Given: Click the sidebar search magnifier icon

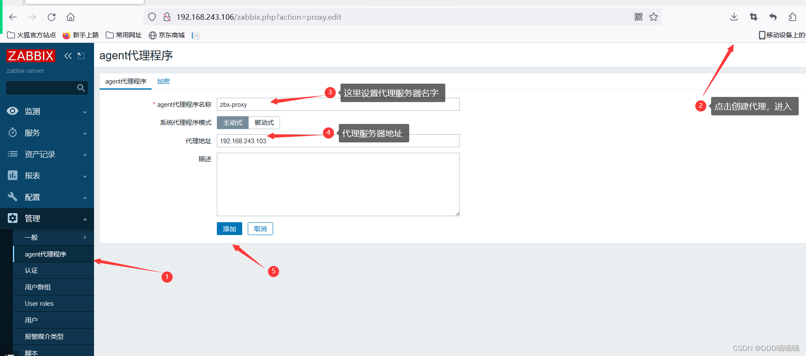Looking at the screenshot, I should click(x=81, y=88).
